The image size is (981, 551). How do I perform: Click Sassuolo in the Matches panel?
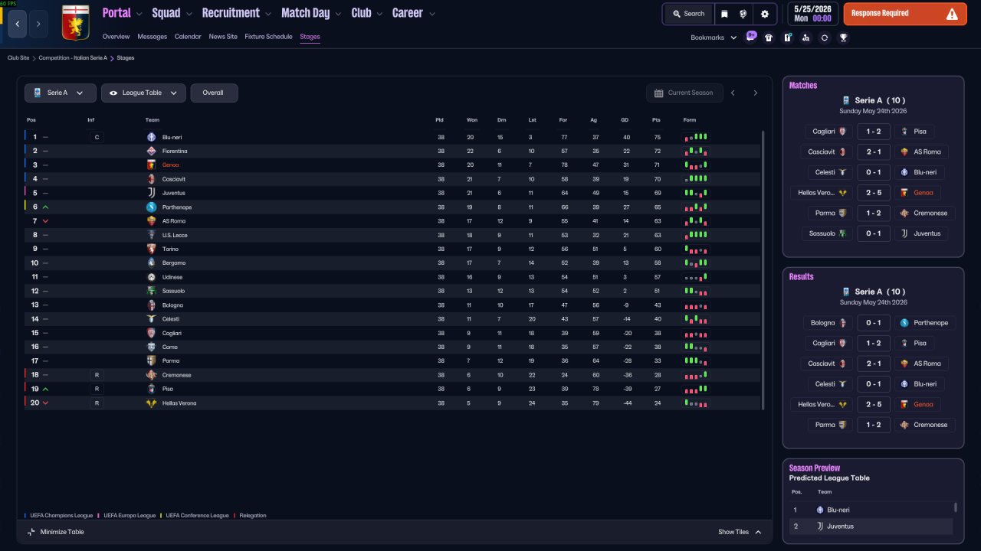coord(822,233)
